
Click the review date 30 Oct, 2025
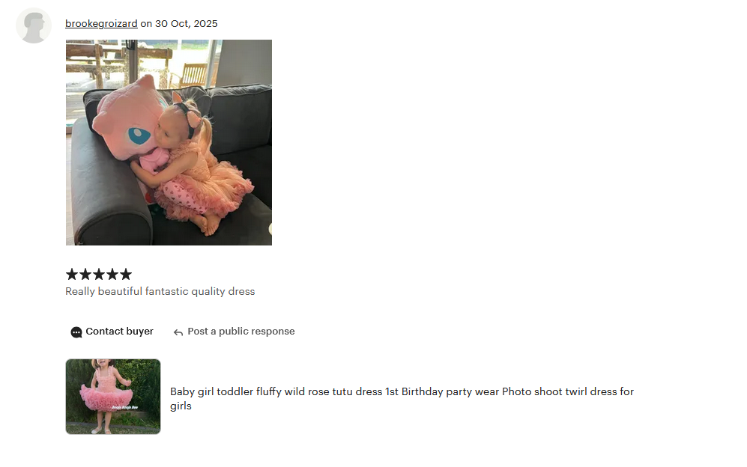(x=187, y=23)
